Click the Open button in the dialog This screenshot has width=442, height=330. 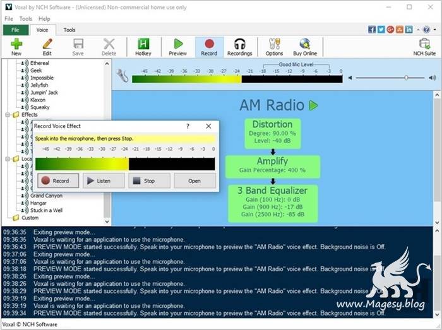point(194,180)
